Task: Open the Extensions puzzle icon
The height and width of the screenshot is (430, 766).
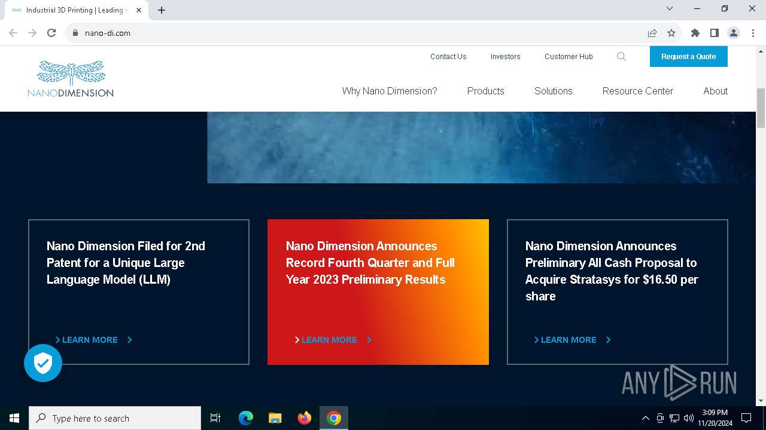Action: pyautogui.click(x=695, y=33)
